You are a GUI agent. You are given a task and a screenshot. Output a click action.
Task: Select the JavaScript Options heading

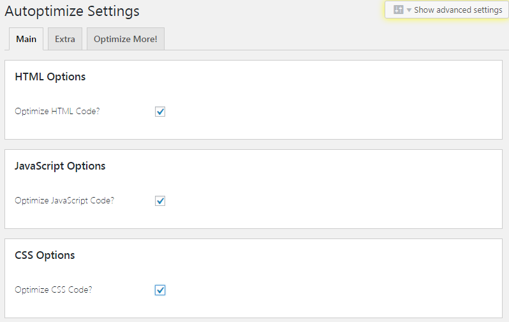pos(60,166)
